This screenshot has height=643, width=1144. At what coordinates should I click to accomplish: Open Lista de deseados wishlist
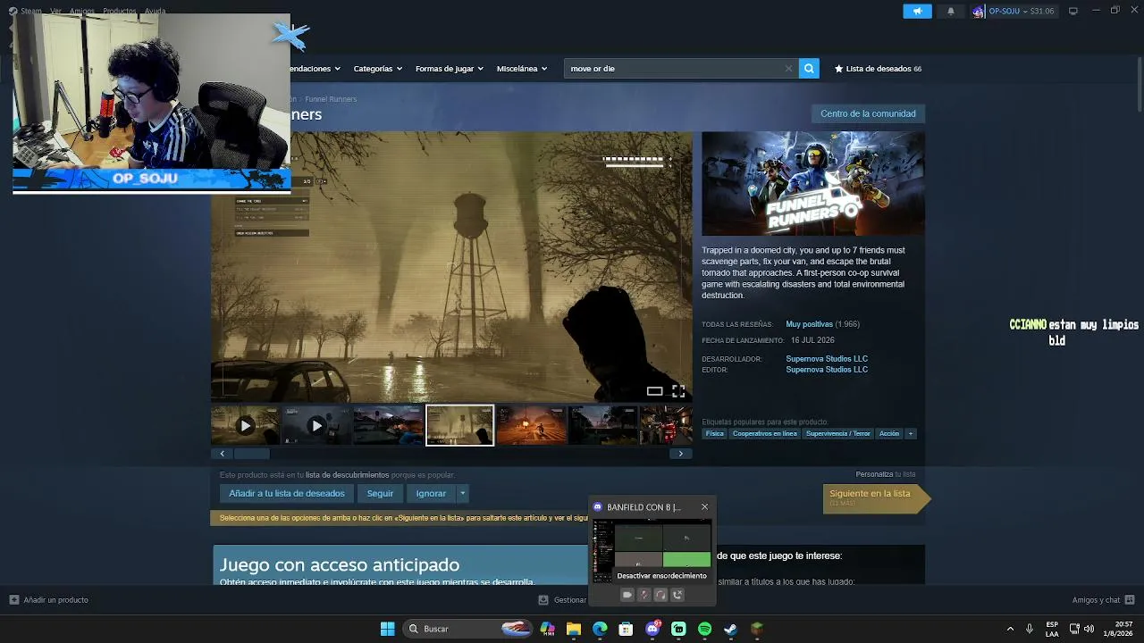pyautogui.click(x=878, y=68)
